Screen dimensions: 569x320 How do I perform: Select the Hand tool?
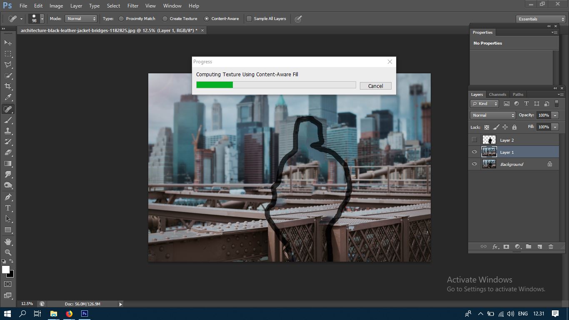click(x=8, y=242)
